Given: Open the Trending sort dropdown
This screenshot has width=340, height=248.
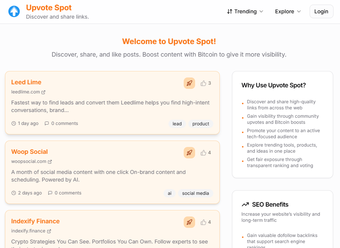Looking at the screenshot, I should [245, 11].
